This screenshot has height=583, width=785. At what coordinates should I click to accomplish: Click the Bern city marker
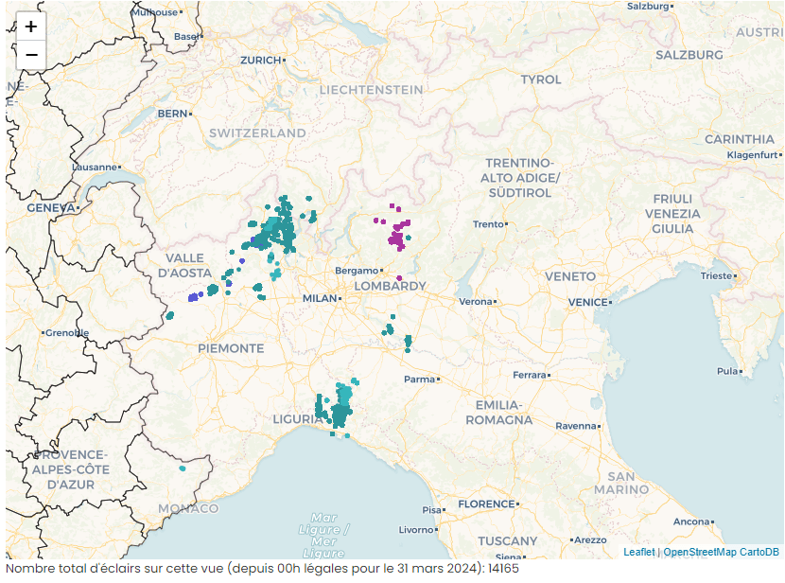point(191,114)
